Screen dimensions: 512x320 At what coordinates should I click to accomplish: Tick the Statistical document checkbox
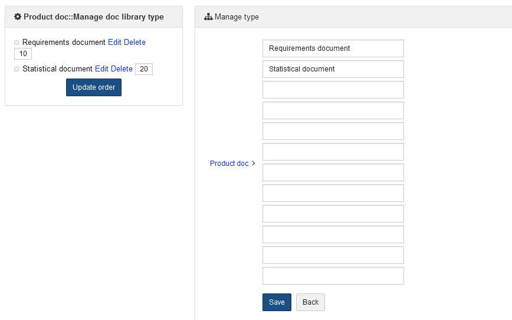click(x=17, y=69)
